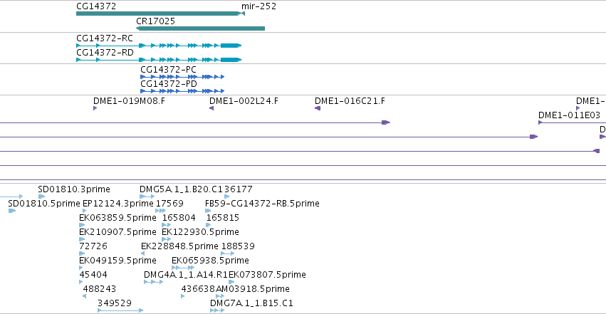Click the DME1-016C21.F arrow marker
606x314 pixels.
[x=318, y=108]
